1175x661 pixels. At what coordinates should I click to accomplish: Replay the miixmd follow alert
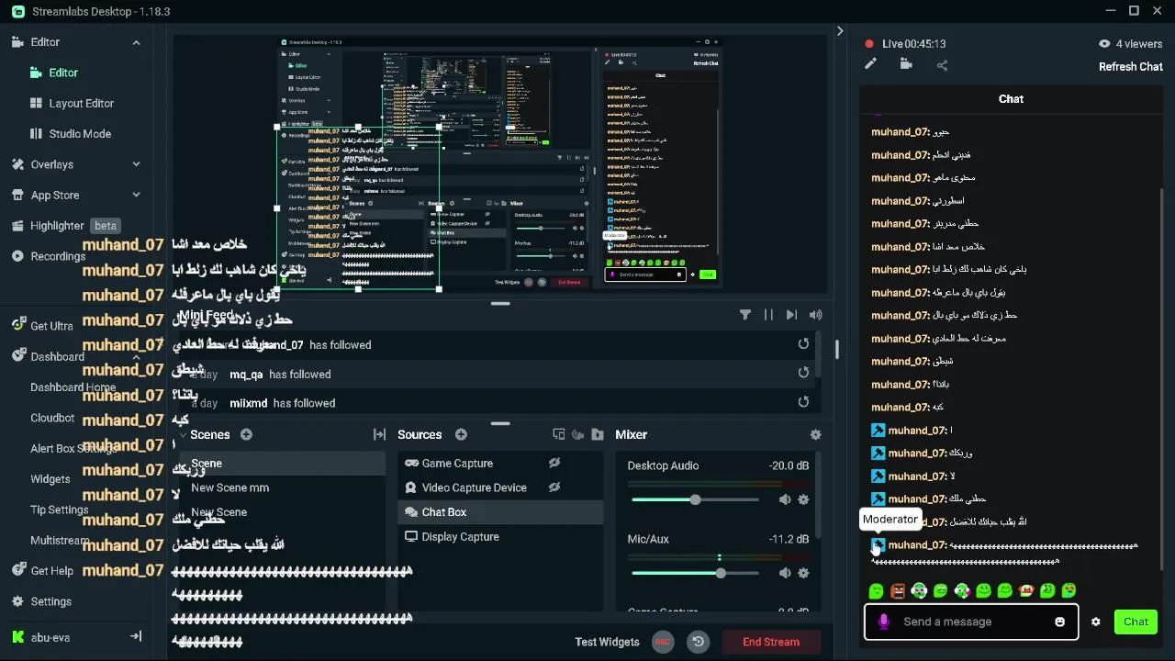pyautogui.click(x=803, y=402)
